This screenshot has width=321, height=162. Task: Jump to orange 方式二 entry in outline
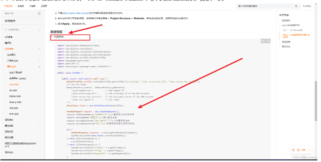[296, 36]
